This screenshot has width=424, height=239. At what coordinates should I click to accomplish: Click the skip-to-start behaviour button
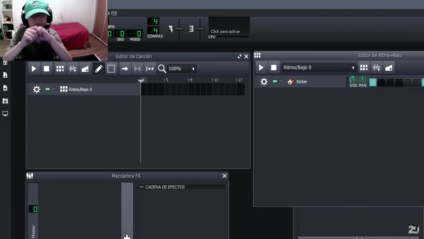pyautogui.click(x=150, y=69)
